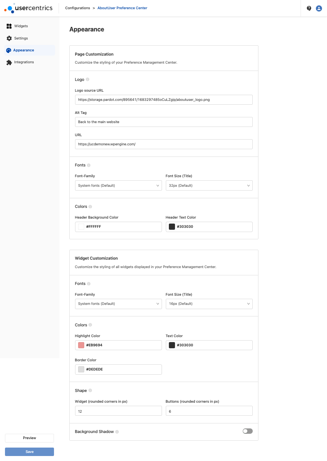Click the Integrations puzzle icon in sidebar

point(9,62)
